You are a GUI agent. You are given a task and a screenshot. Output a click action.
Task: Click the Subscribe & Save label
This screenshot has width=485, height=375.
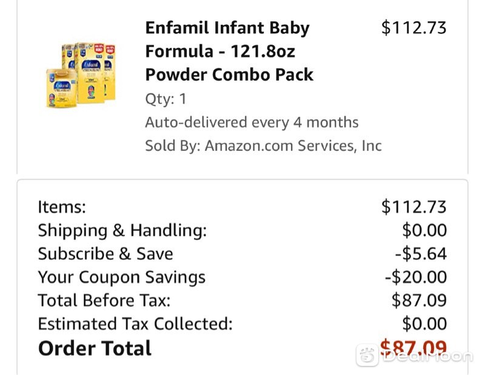pyautogui.click(x=105, y=254)
